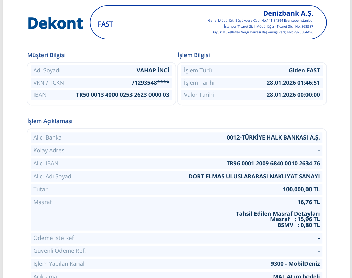Image resolution: width=352 pixels, height=278 pixels.
Task: Click the Ticaret Sicil No: 368587 line
Action: pyautogui.click(x=268, y=26)
